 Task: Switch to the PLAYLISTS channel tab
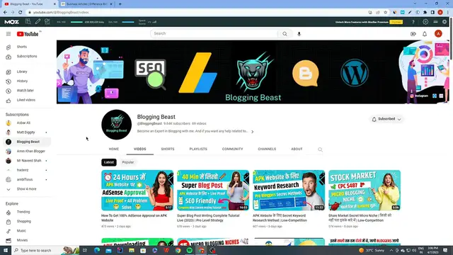[x=198, y=149]
